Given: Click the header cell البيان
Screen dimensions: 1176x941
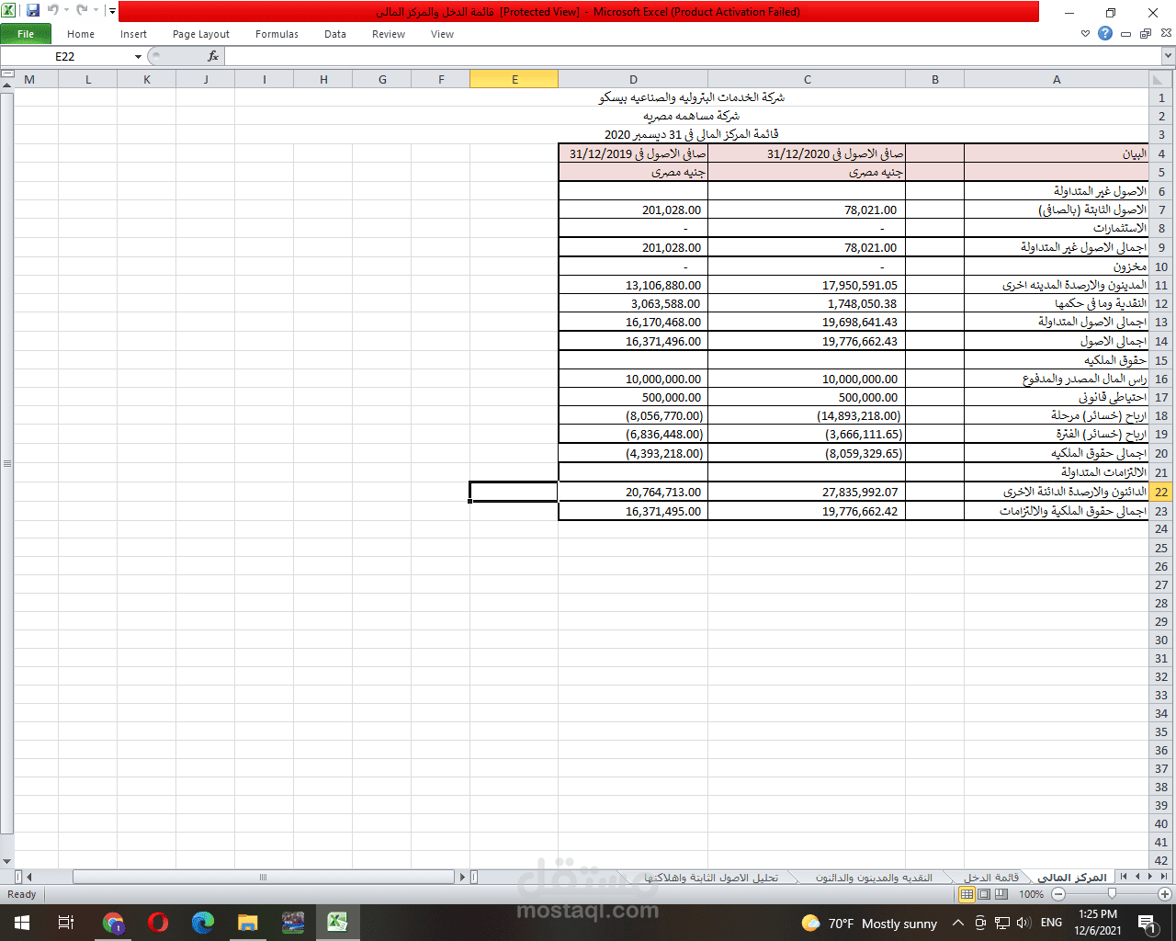Looking at the screenshot, I should (x=1057, y=153).
